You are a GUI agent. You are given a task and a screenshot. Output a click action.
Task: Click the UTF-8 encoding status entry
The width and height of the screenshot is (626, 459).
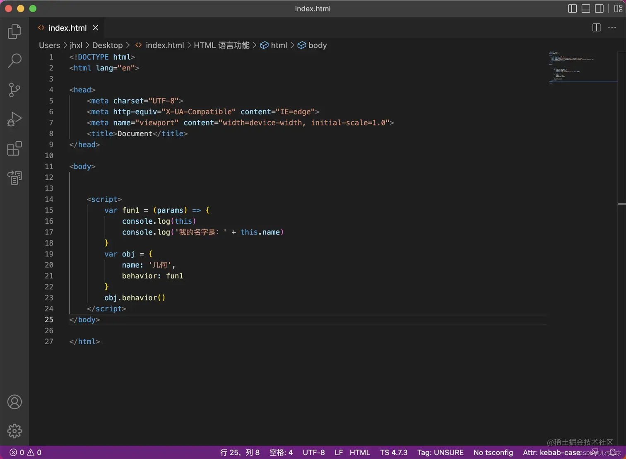(314, 452)
